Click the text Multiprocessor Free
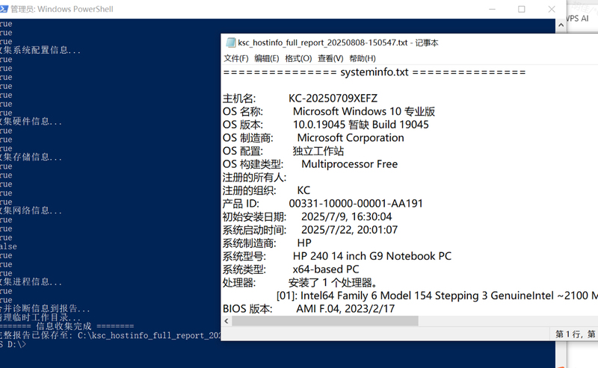Viewport: 598px width, 368px height. pos(349,164)
